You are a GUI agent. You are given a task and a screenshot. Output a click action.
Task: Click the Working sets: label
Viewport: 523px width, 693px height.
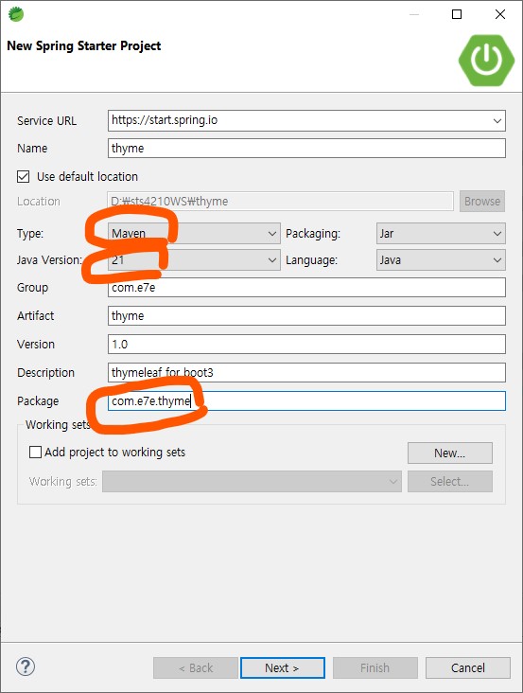(x=63, y=481)
